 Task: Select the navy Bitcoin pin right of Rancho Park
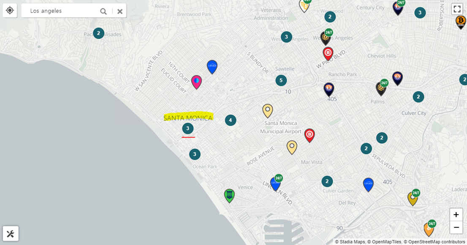pos(397,78)
